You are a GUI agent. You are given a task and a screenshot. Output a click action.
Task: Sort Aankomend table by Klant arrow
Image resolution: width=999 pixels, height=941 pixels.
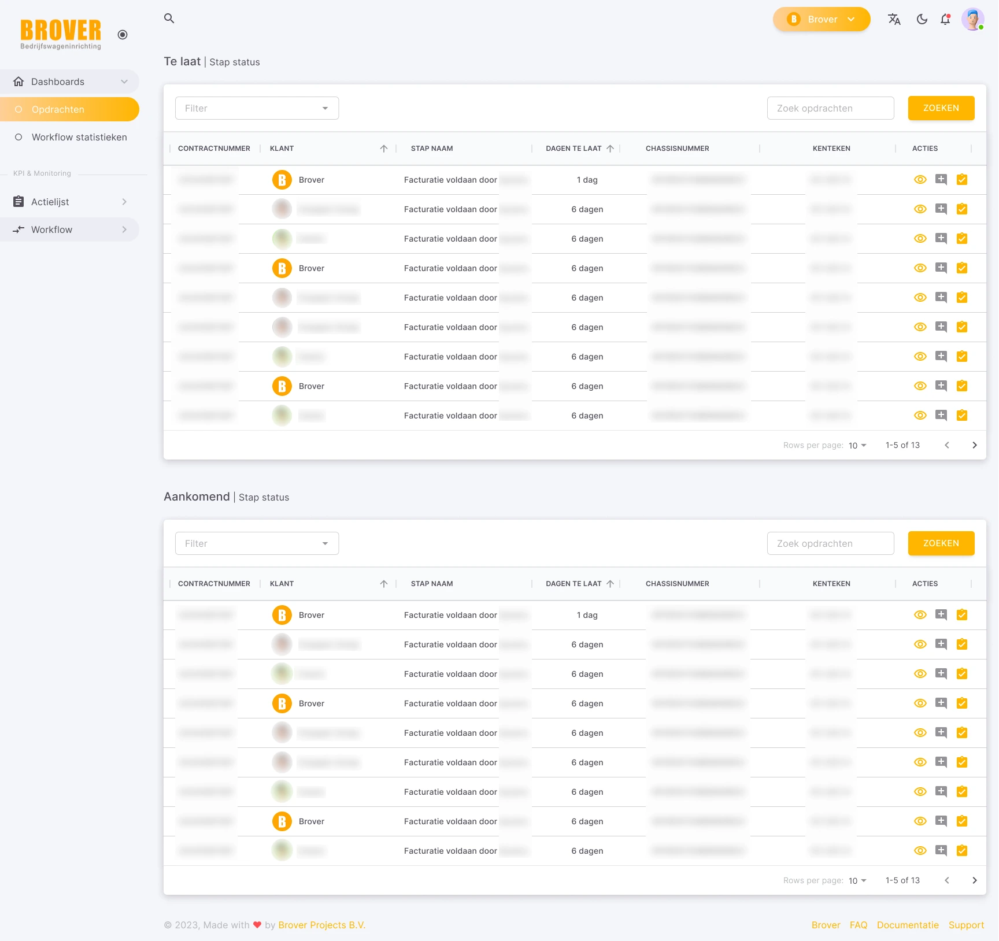[384, 584]
